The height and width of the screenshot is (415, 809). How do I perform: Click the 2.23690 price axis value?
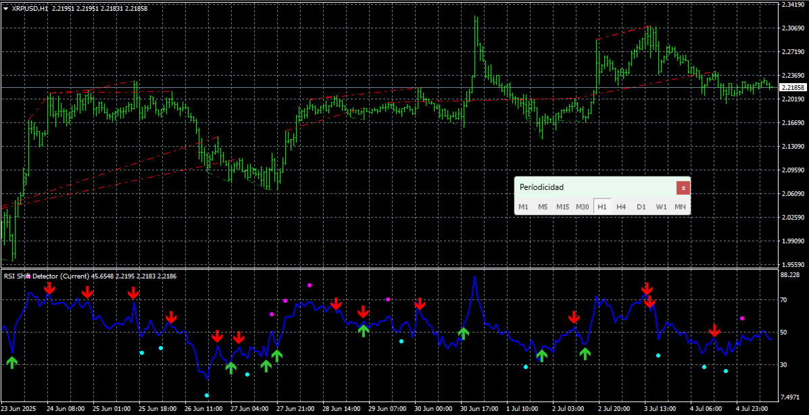pos(793,75)
